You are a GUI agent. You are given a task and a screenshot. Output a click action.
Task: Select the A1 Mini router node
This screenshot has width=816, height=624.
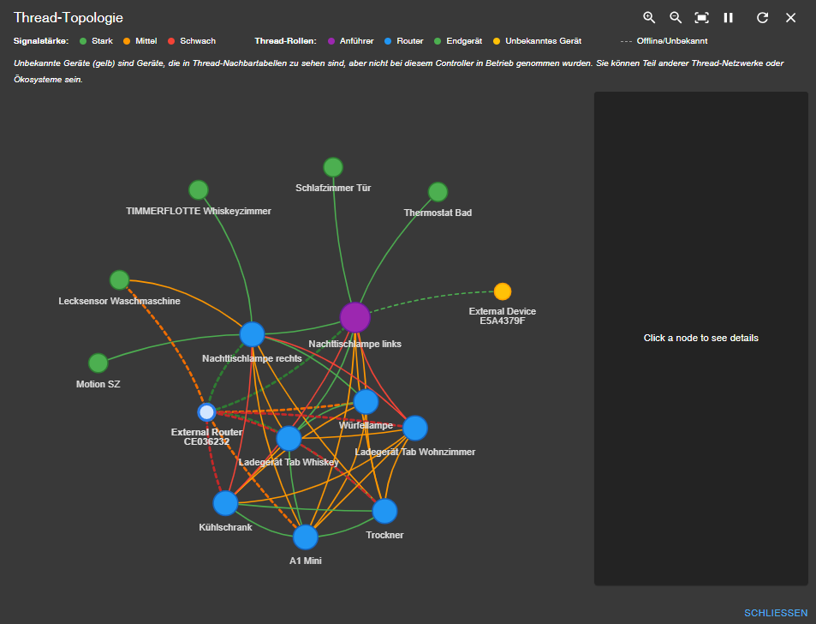click(306, 537)
